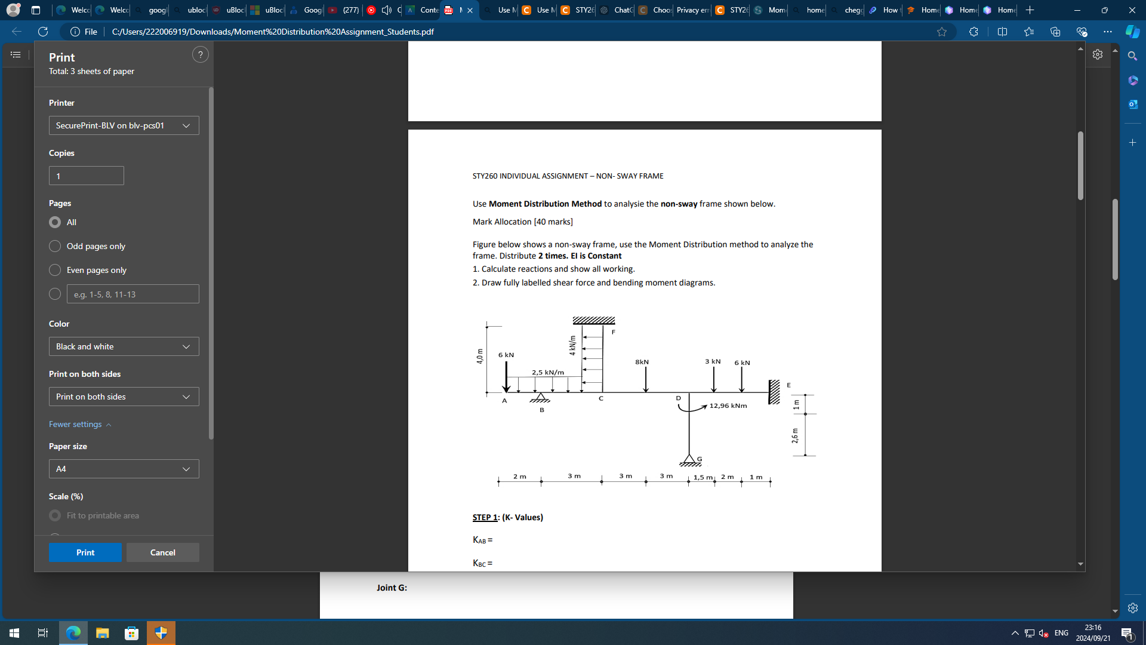Switch to Choose tab
1146x645 pixels.
[654, 10]
